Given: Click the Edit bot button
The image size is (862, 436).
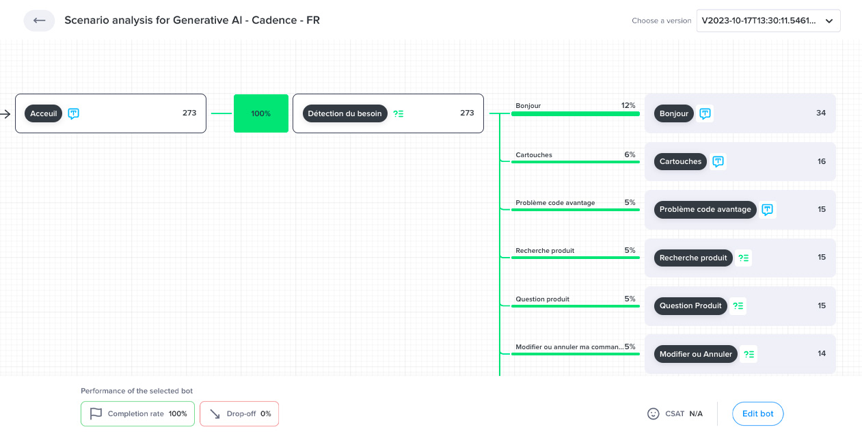Looking at the screenshot, I should click(757, 413).
